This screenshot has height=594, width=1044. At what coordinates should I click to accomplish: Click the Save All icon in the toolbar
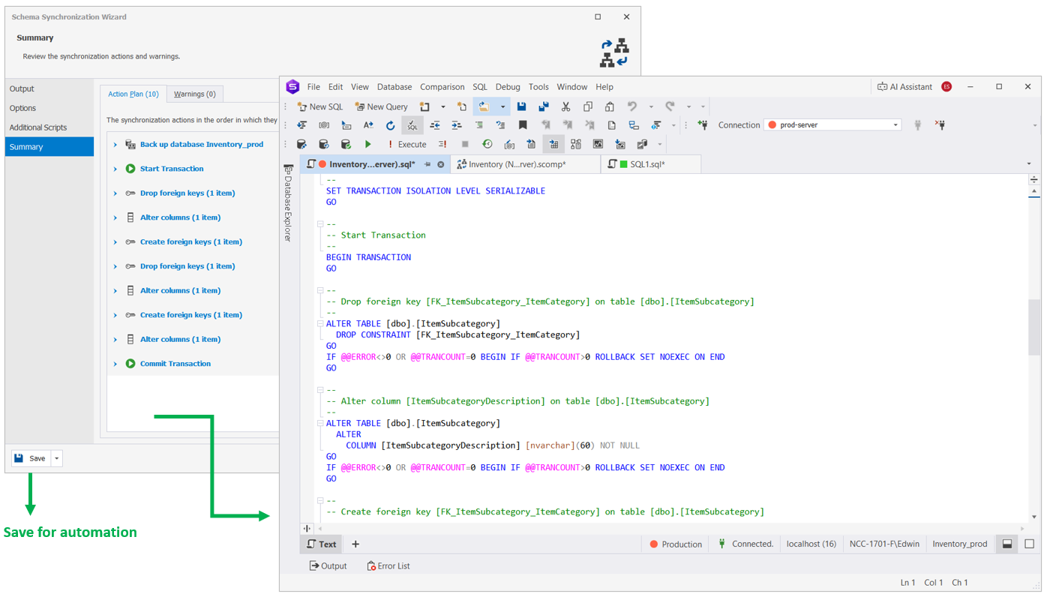pos(544,106)
